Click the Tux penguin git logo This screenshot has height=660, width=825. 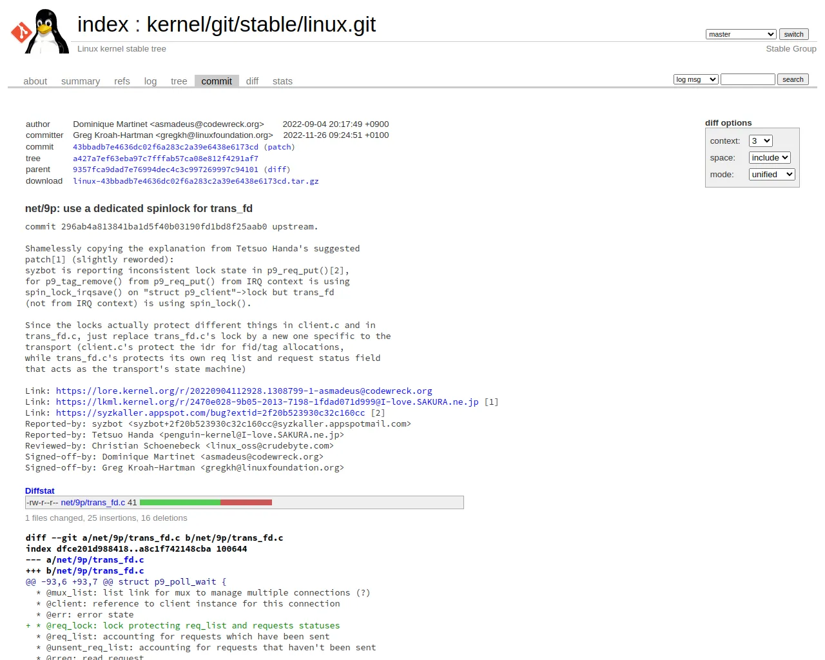(40, 31)
